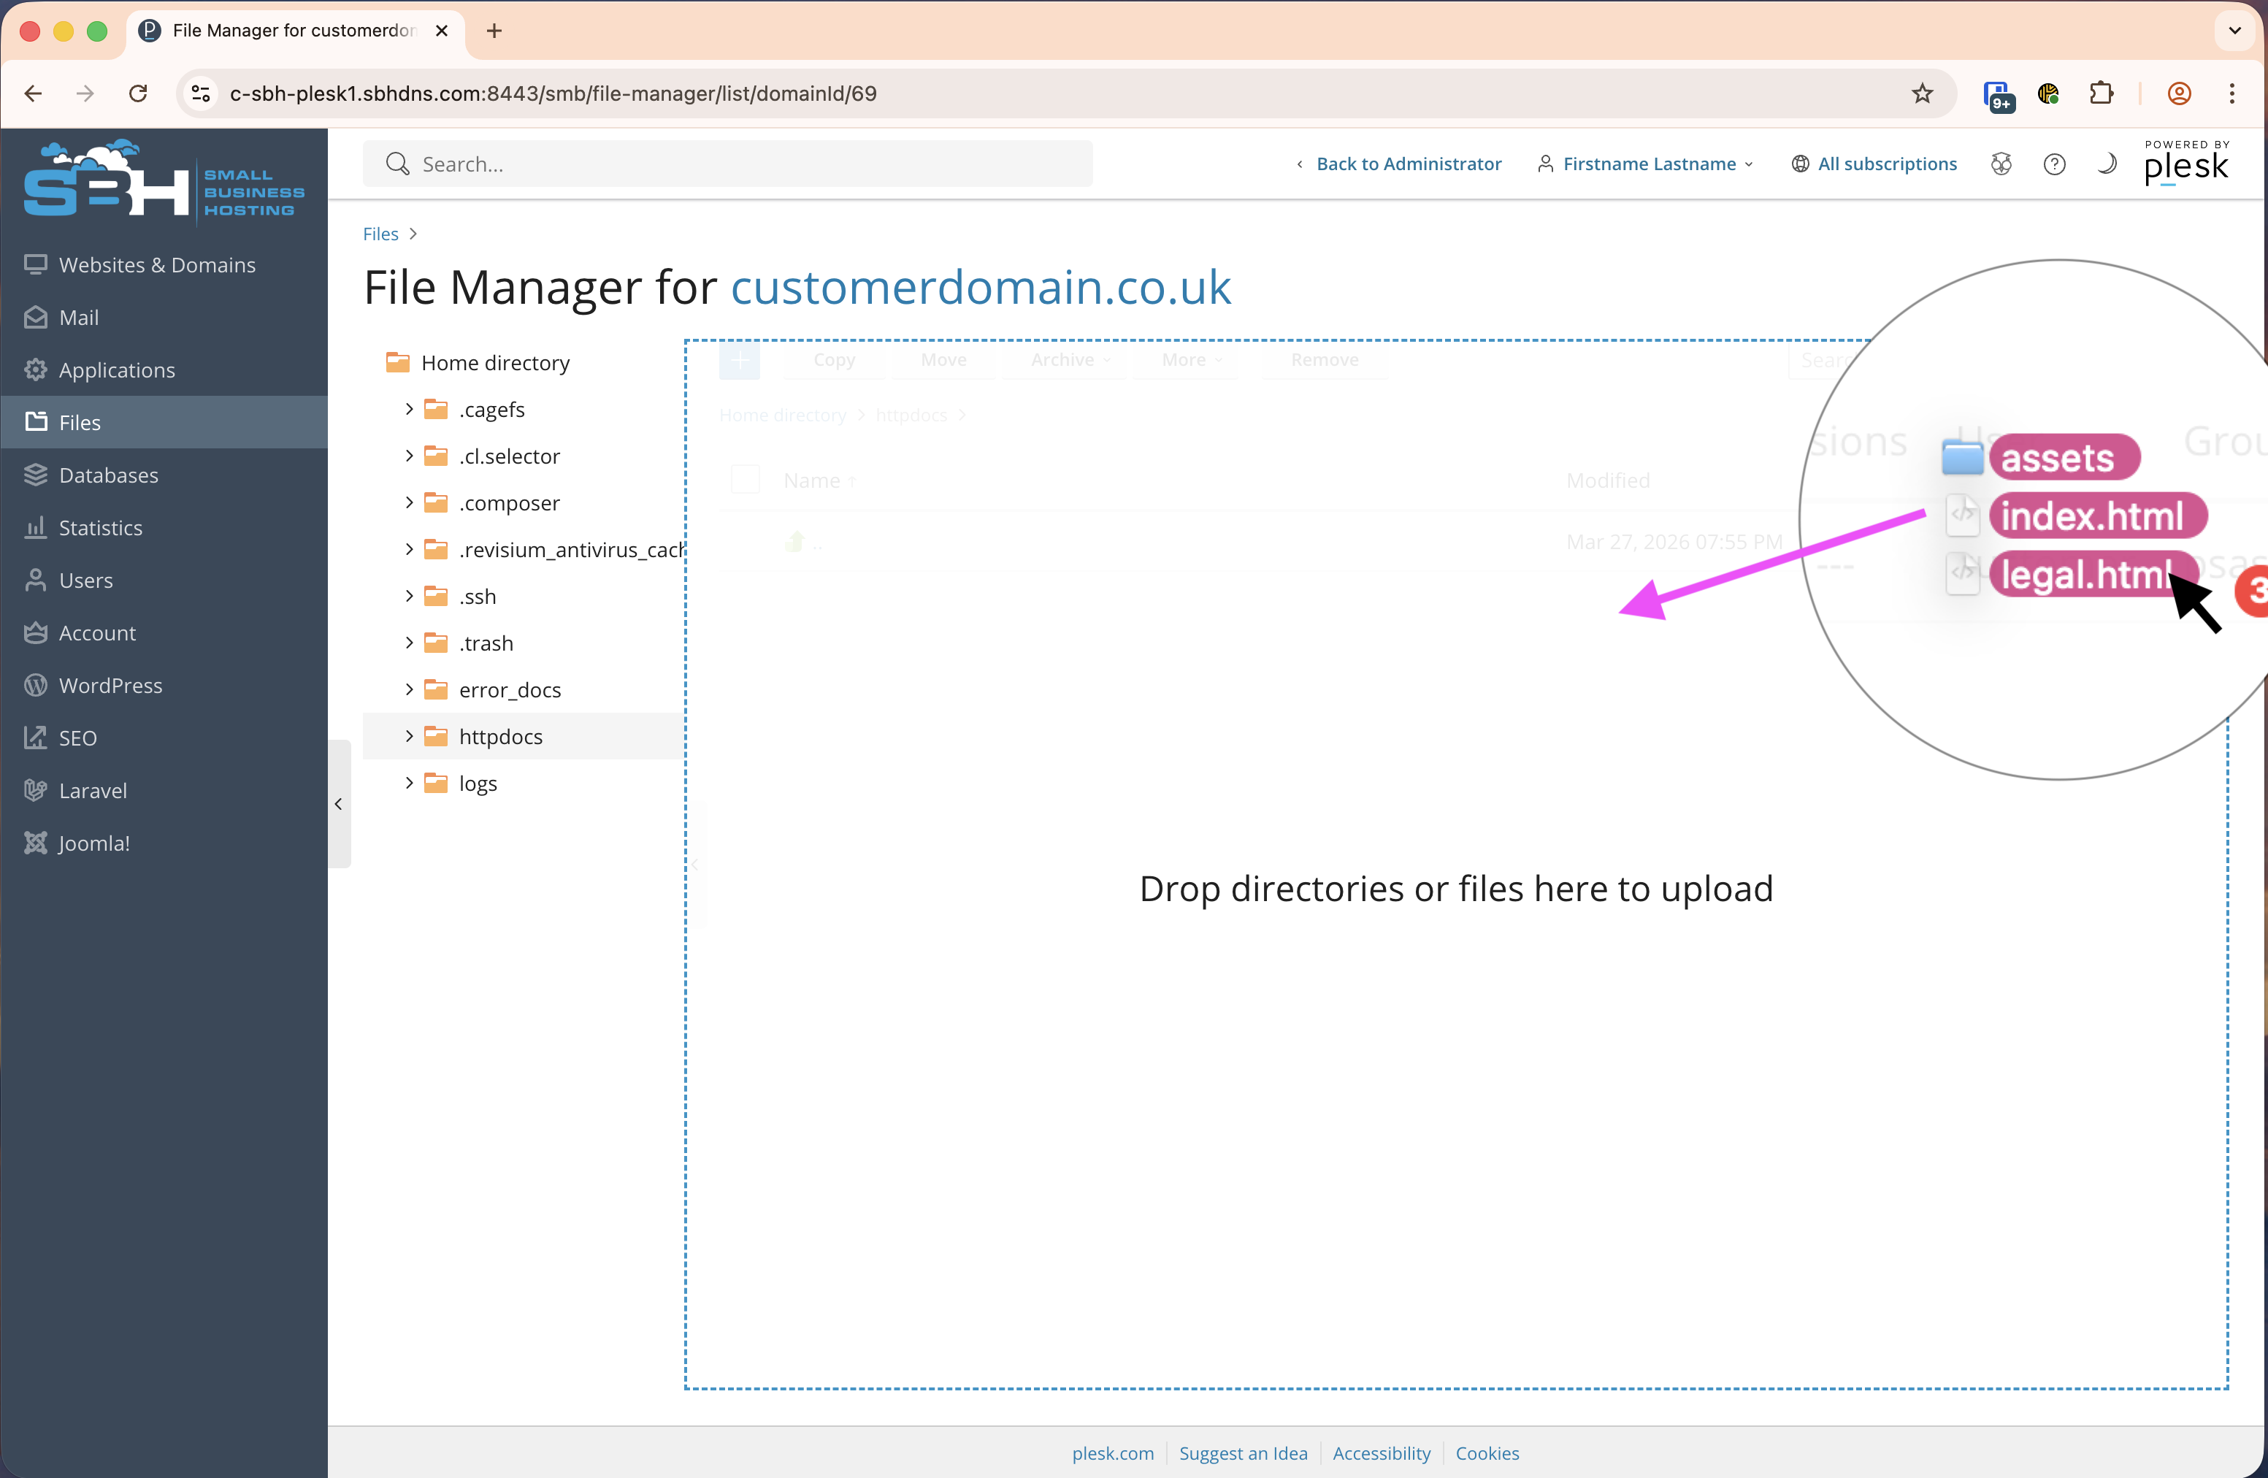
Task: Select Websites & Domains menu item
Action: point(157,264)
